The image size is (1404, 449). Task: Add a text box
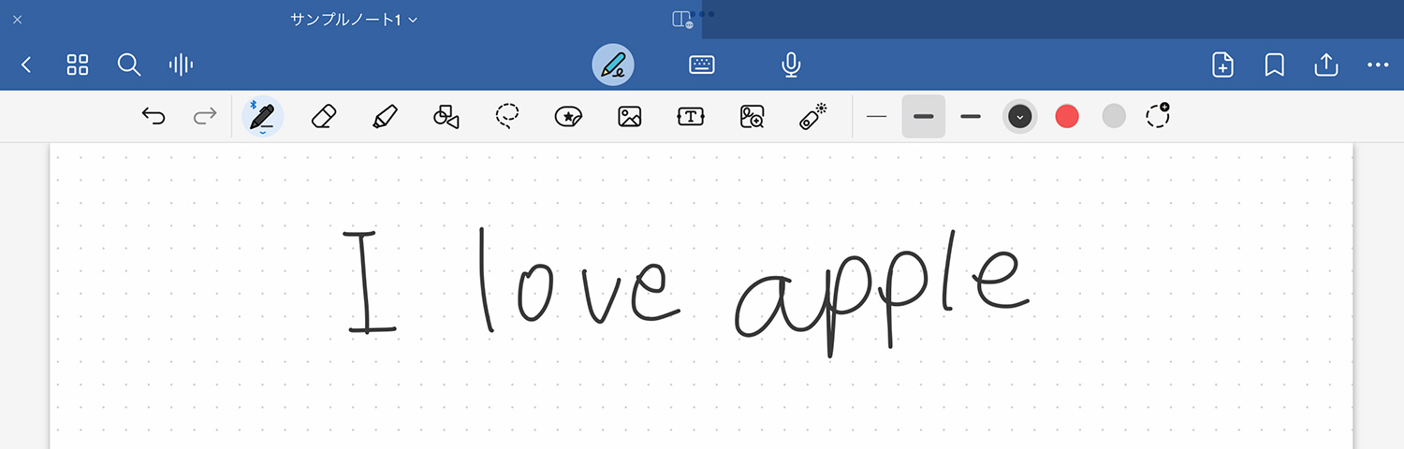tap(691, 116)
